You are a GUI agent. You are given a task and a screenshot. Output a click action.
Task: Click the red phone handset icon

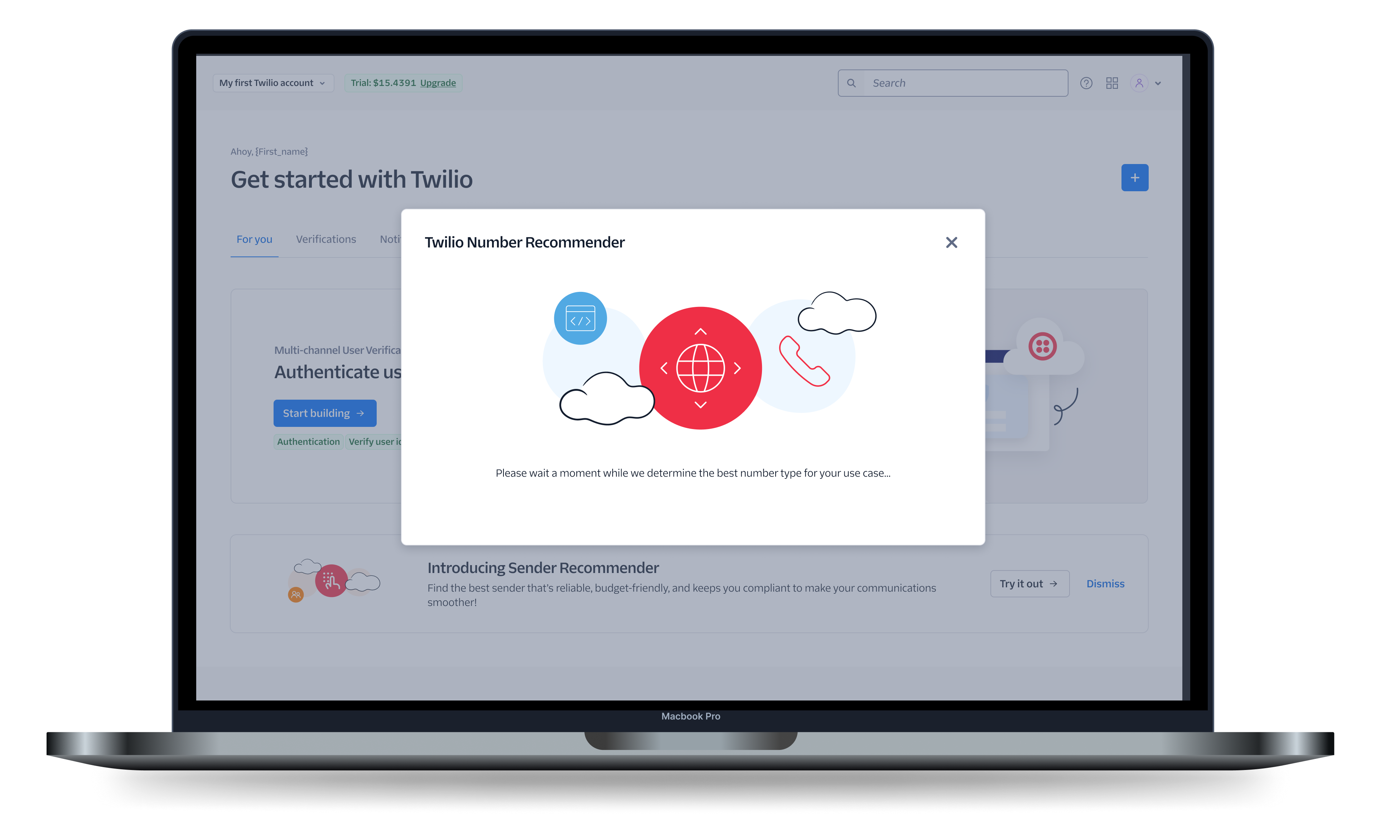[x=804, y=361]
